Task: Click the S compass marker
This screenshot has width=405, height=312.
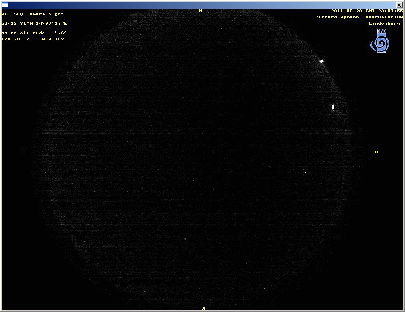Action: [x=204, y=308]
